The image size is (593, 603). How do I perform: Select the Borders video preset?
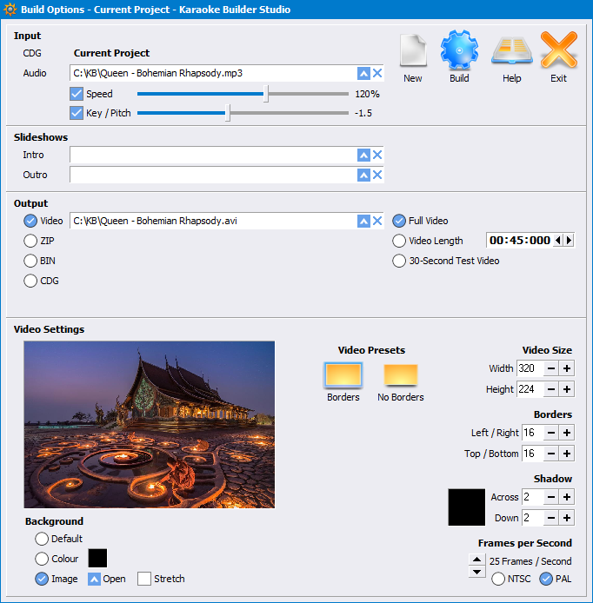(x=343, y=374)
